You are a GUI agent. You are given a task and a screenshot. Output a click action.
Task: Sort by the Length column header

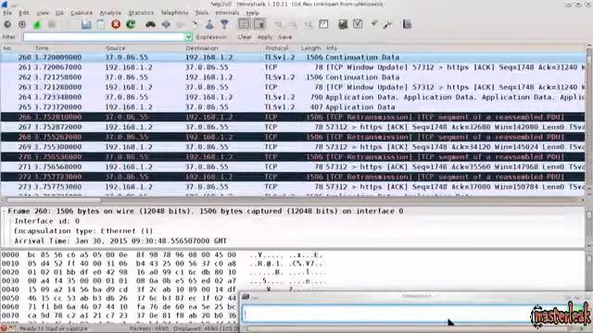pos(311,48)
